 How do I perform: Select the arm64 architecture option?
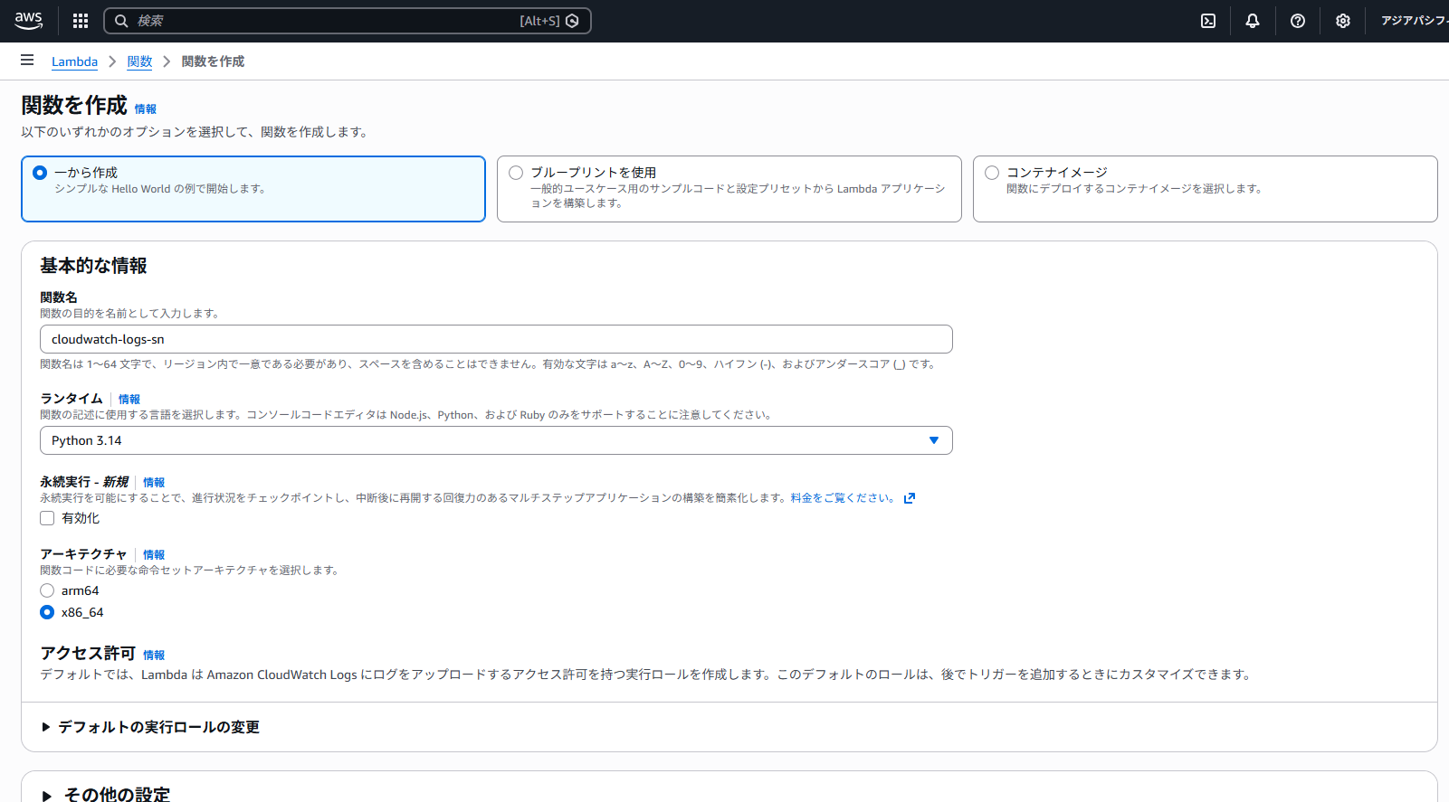click(47, 590)
